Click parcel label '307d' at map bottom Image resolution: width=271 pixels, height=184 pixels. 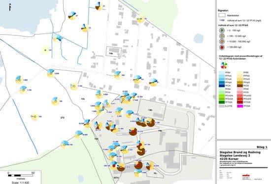click(116, 178)
